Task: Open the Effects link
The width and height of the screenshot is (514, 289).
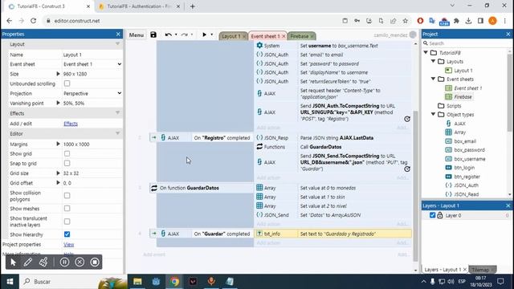Action: pyautogui.click(x=71, y=124)
